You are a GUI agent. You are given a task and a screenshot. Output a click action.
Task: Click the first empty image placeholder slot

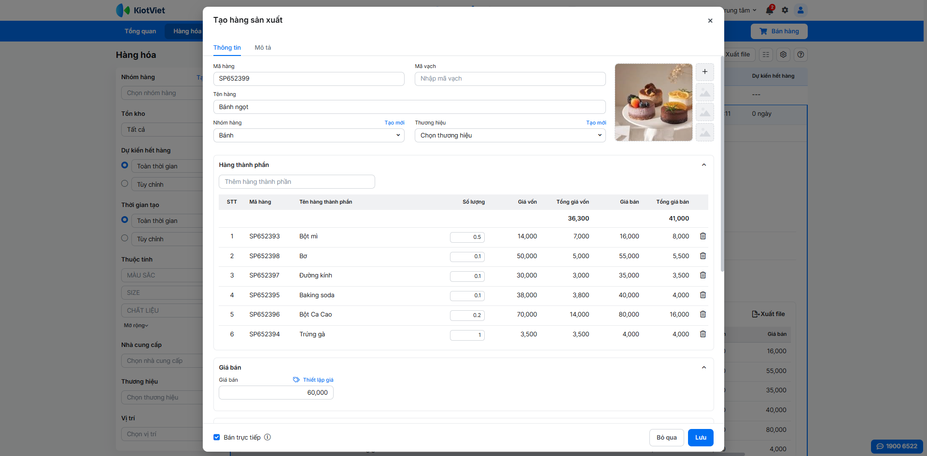point(705,92)
